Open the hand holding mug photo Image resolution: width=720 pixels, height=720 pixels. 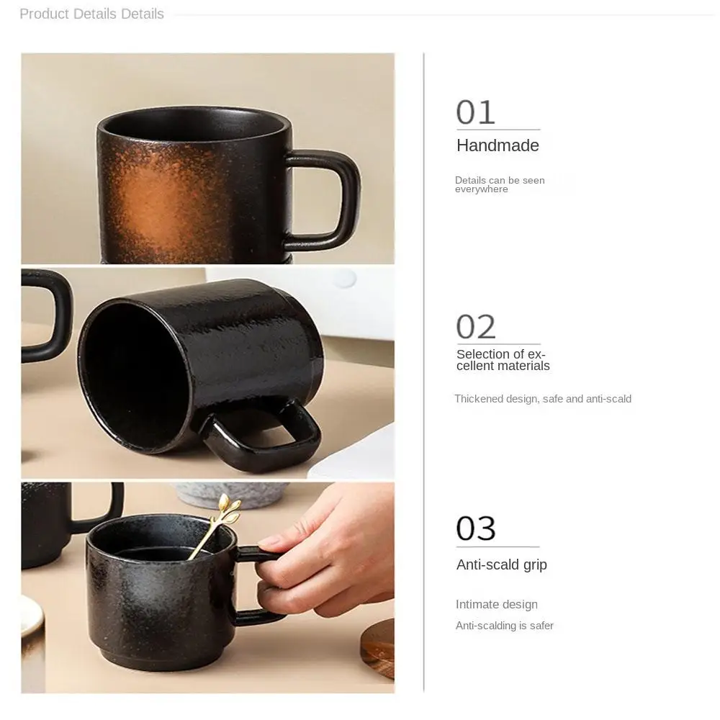pyautogui.click(x=207, y=588)
